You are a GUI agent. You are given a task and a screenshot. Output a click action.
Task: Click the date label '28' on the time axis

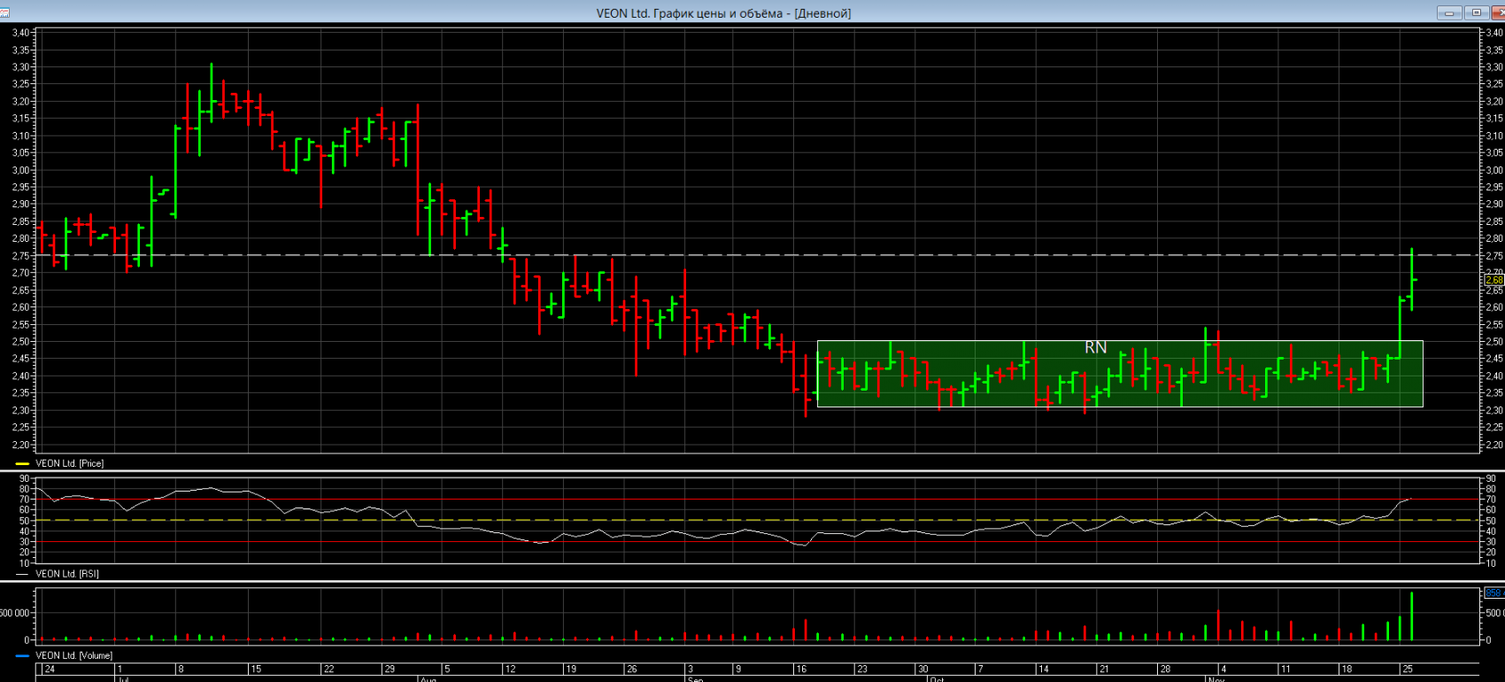pyautogui.click(x=1165, y=669)
